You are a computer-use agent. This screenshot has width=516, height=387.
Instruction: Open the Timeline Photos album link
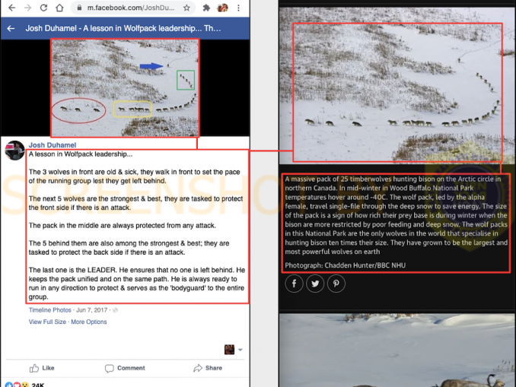pyautogui.click(x=49, y=310)
